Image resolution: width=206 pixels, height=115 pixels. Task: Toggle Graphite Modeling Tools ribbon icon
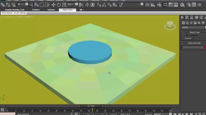(165, 5)
